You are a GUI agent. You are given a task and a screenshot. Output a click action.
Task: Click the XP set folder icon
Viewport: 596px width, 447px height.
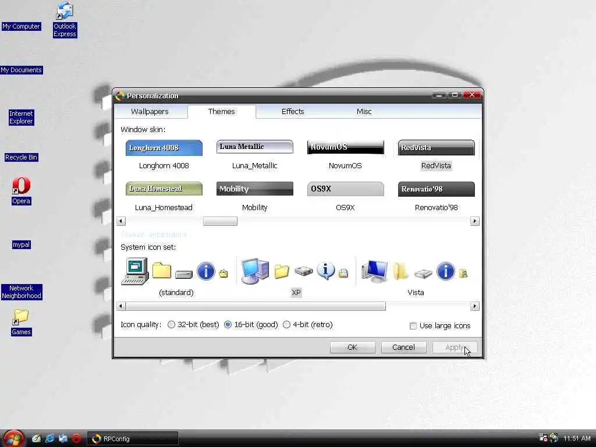(282, 271)
